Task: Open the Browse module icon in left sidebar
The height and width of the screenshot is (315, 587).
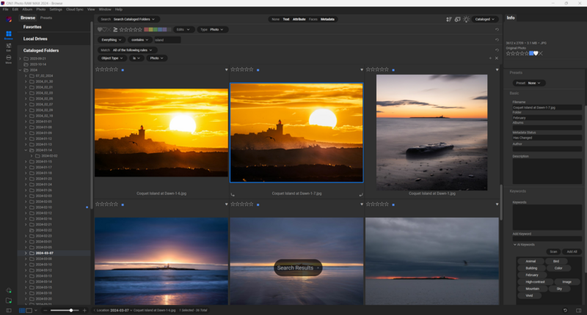Action: point(9,35)
